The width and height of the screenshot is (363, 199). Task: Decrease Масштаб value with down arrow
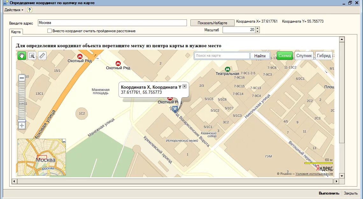257,31
